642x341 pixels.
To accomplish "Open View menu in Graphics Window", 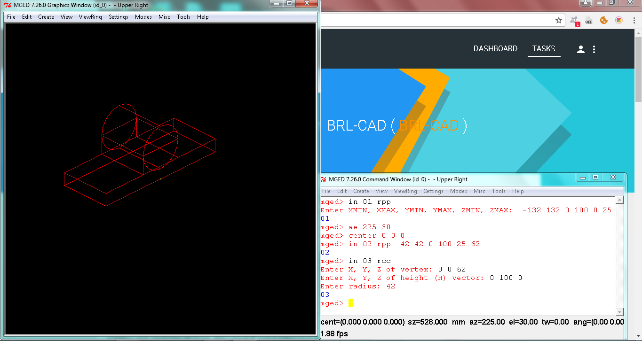I will (67, 17).
